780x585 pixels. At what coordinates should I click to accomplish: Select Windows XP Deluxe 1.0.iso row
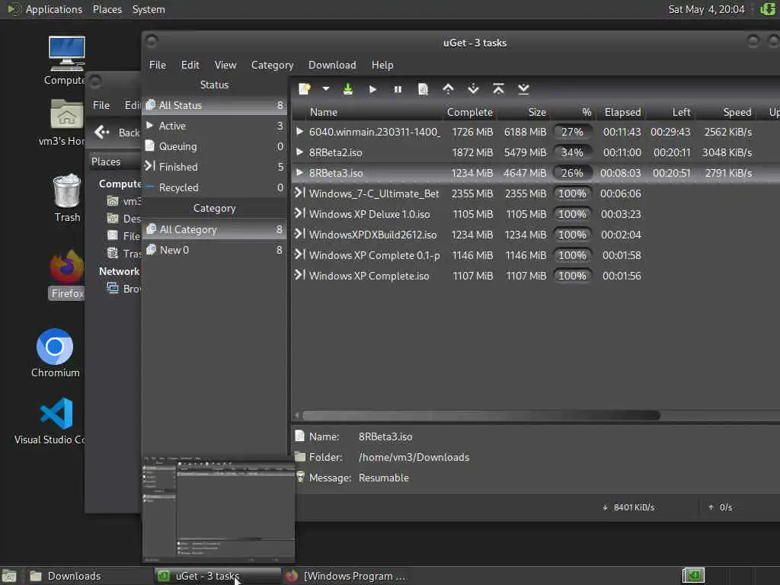click(535, 214)
